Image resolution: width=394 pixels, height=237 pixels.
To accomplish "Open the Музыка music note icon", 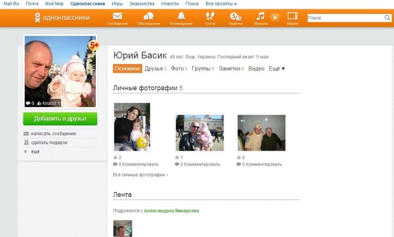I will tap(260, 18).
